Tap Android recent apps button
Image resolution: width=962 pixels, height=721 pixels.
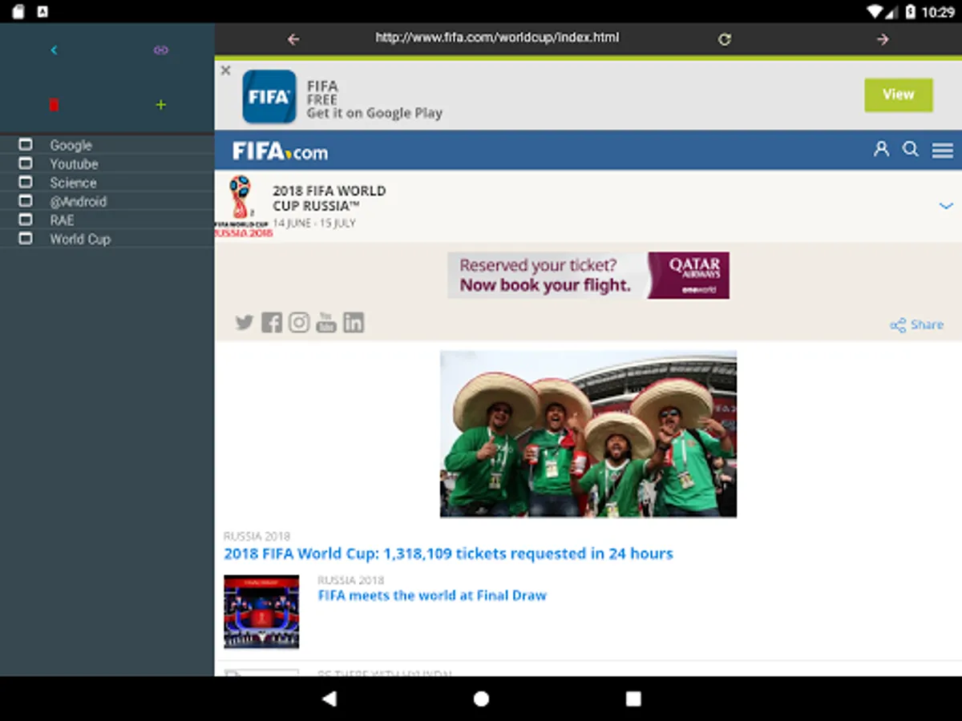633,699
